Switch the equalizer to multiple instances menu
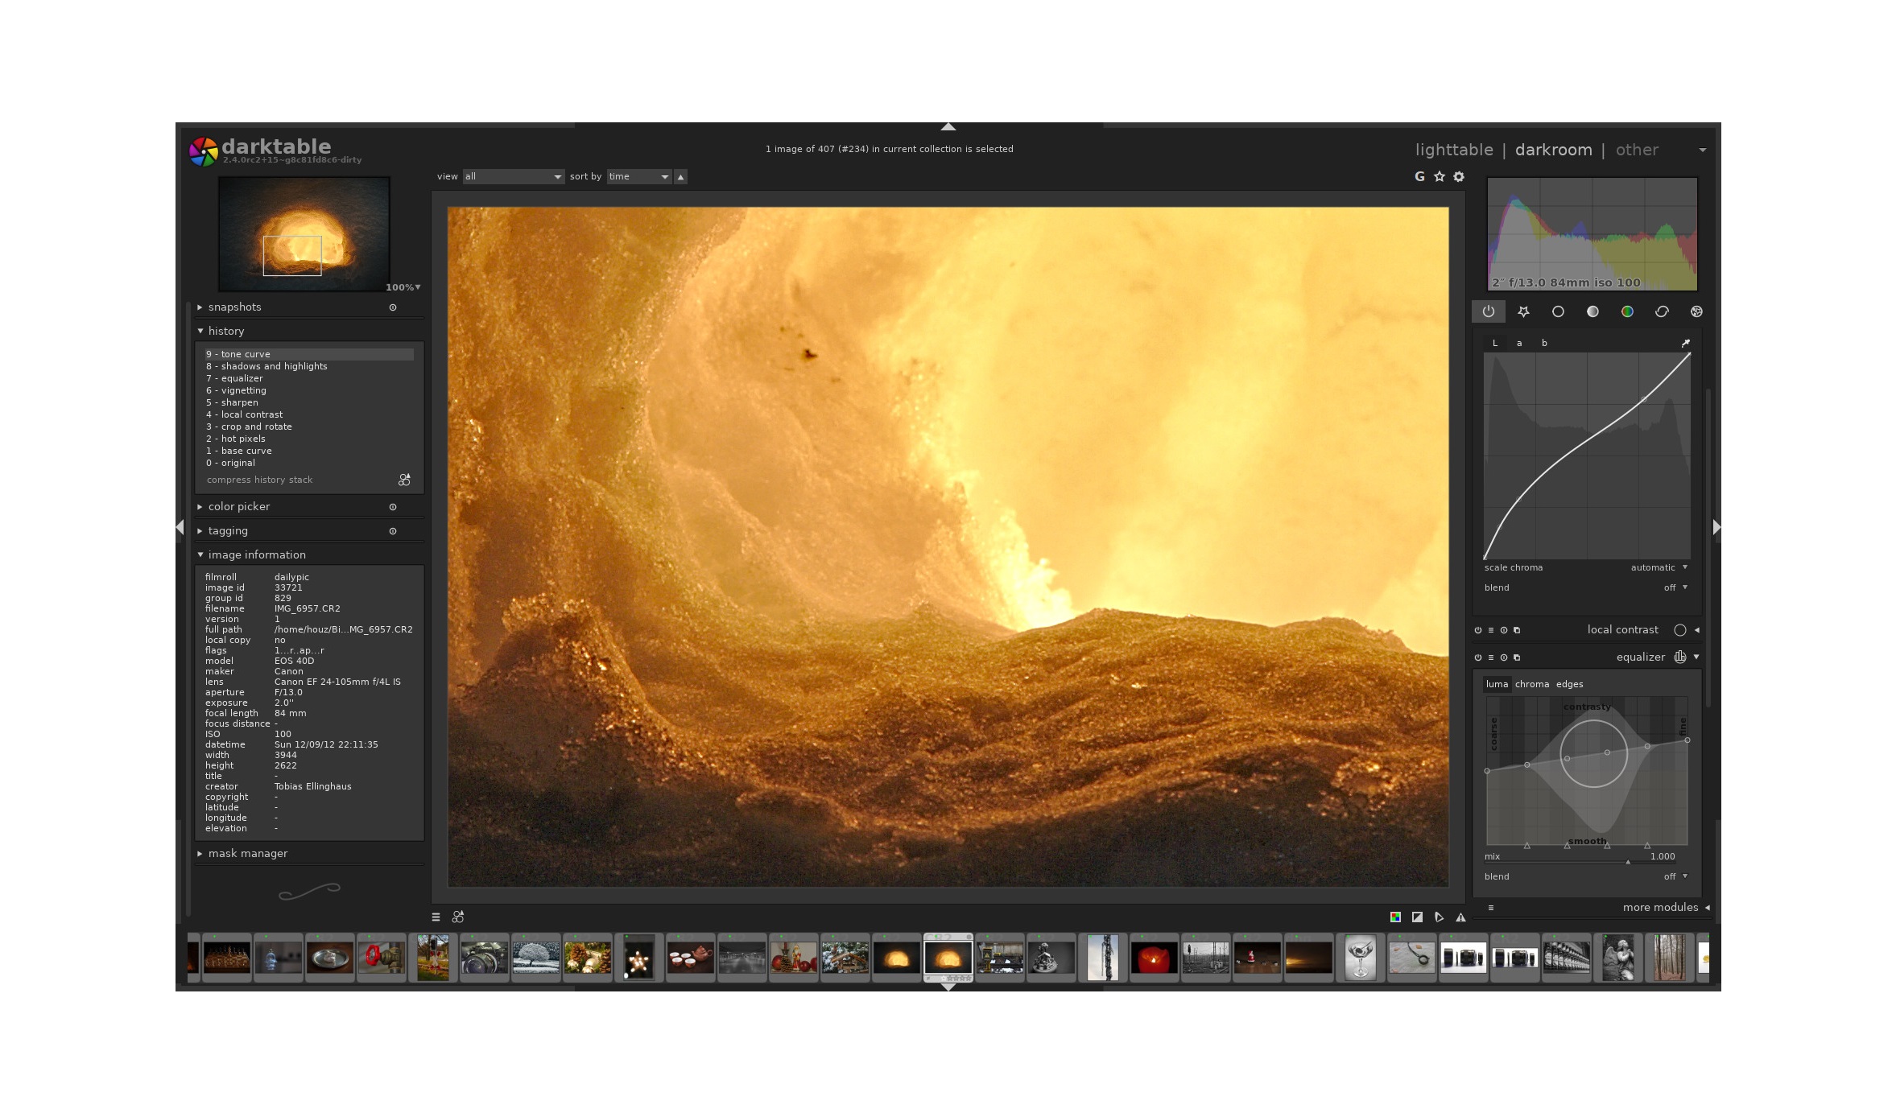This screenshot has height=1117, width=1892. click(1491, 657)
